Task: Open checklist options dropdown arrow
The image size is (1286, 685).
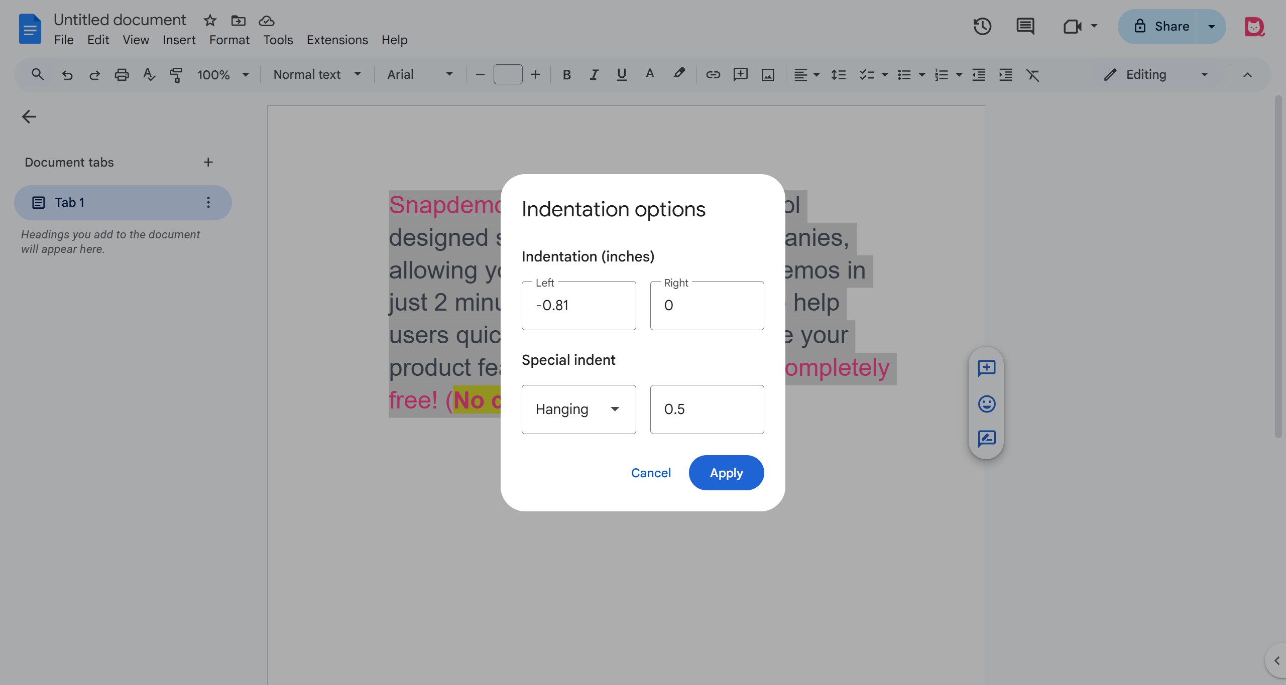Action: coord(885,75)
